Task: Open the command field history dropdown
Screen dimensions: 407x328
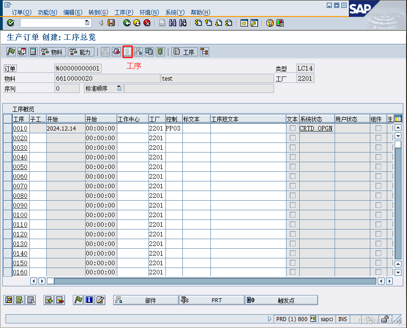Action: 87,23
